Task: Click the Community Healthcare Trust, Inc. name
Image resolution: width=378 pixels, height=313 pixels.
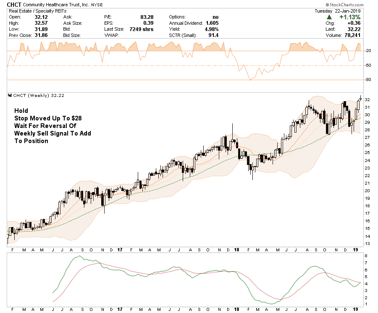Action: [x=56, y=5]
